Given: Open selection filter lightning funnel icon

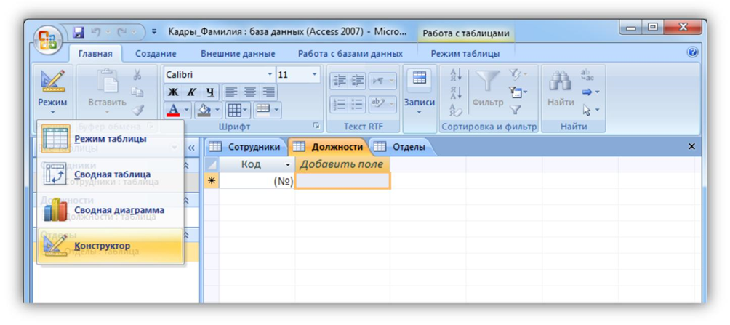Looking at the screenshot, I should (x=518, y=74).
